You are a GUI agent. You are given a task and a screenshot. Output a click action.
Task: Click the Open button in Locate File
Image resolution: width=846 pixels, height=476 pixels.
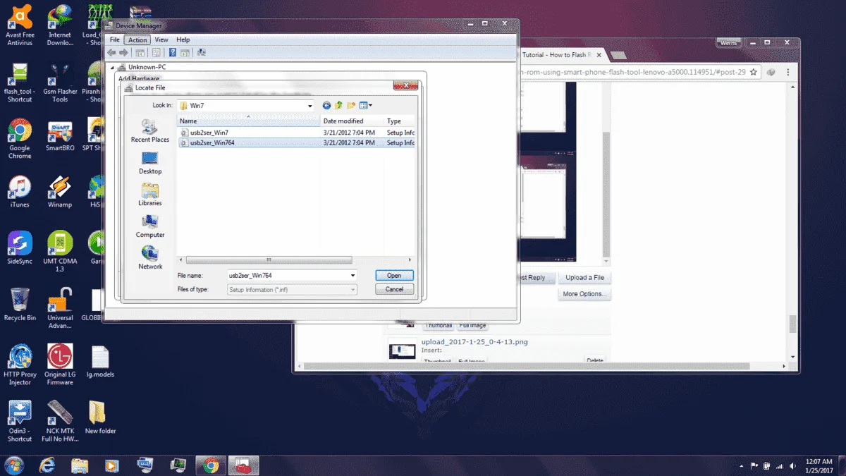click(394, 276)
